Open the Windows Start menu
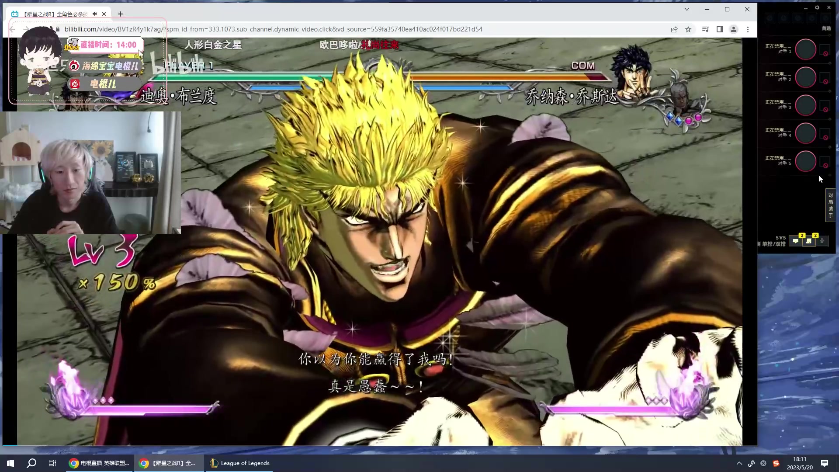The width and height of the screenshot is (839, 472). [10, 463]
